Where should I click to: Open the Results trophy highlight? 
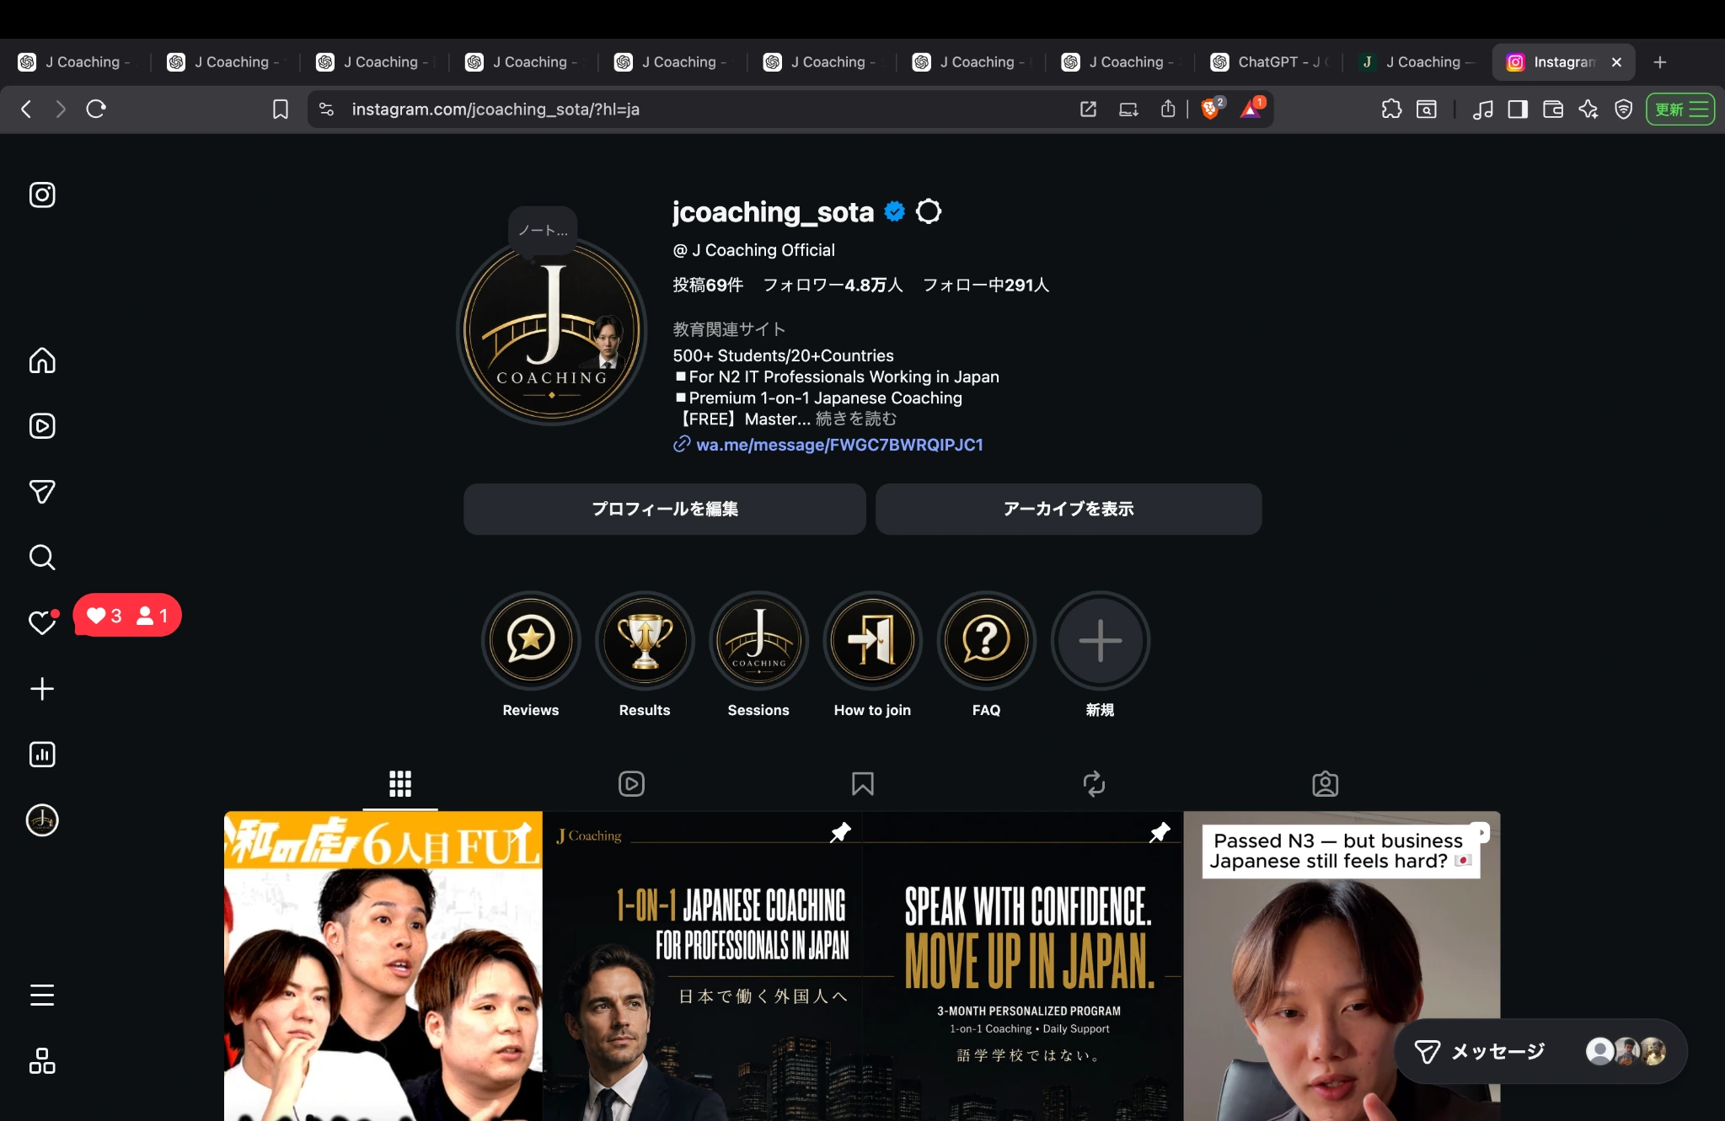coord(645,640)
